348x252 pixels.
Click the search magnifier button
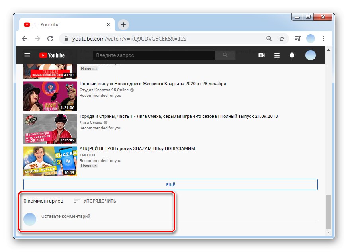(x=225, y=55)
